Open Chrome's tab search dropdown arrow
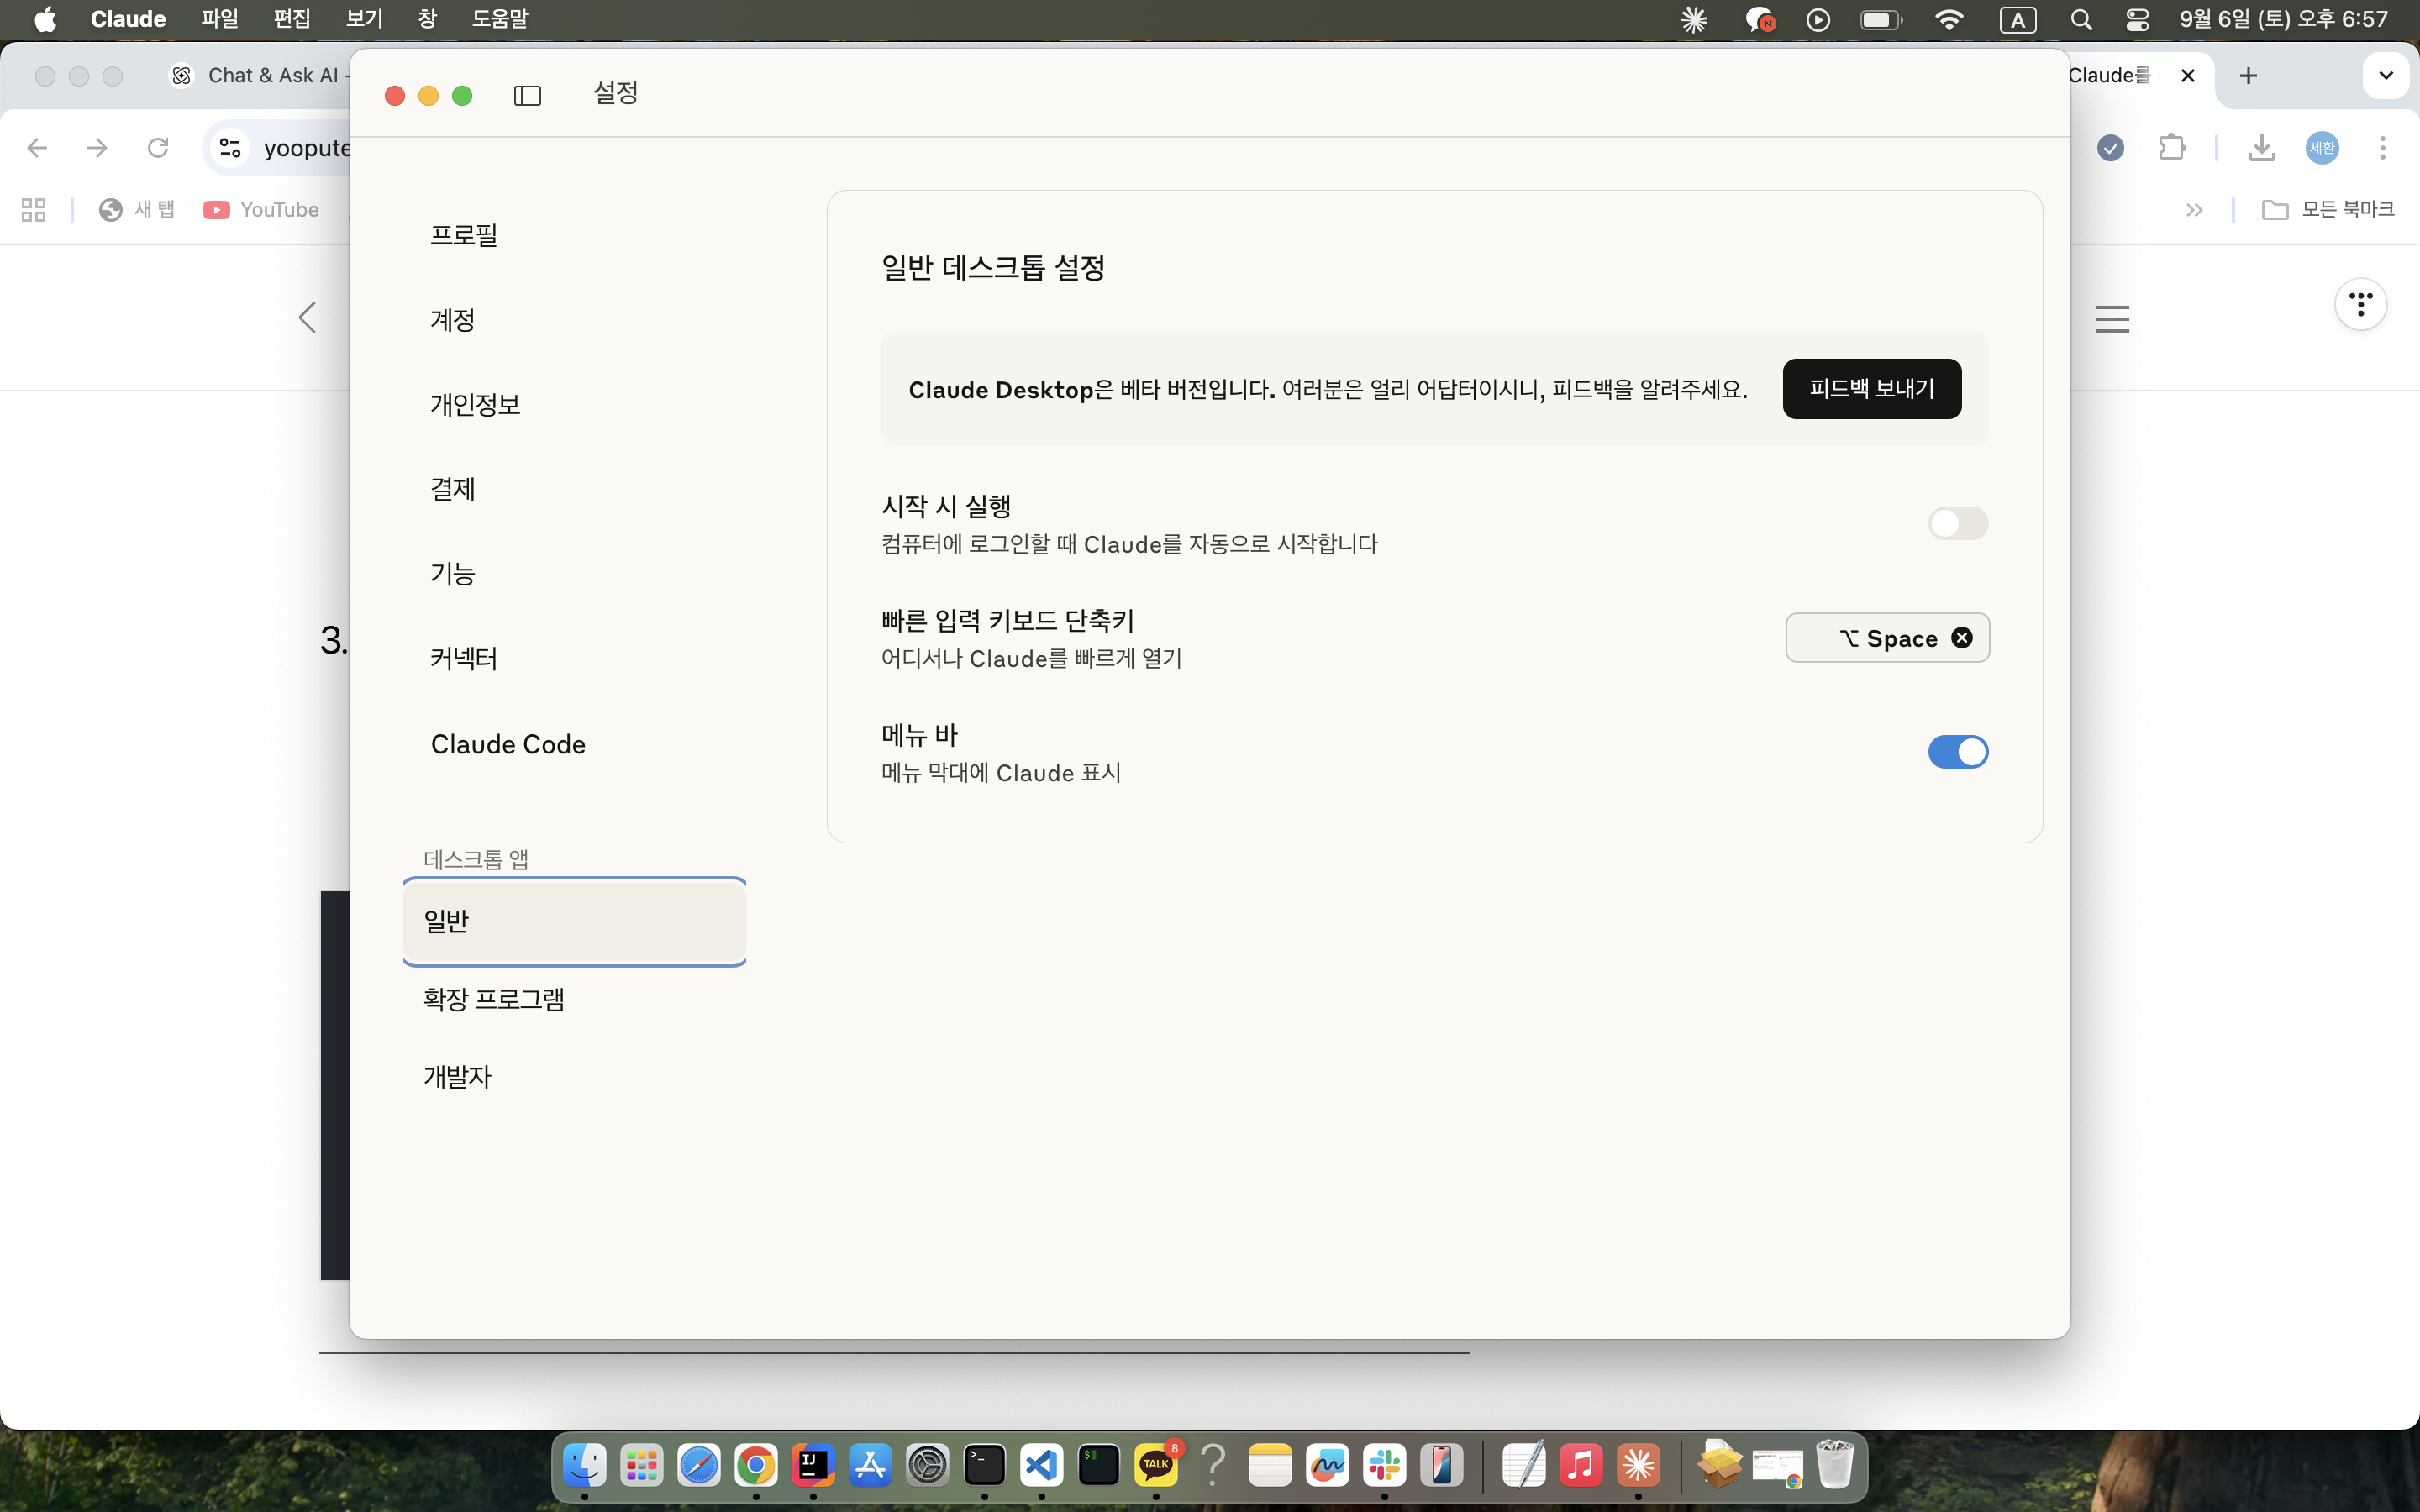 [x=2386, y=75]
